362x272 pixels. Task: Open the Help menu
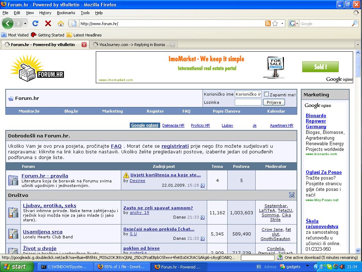[99, 13]
